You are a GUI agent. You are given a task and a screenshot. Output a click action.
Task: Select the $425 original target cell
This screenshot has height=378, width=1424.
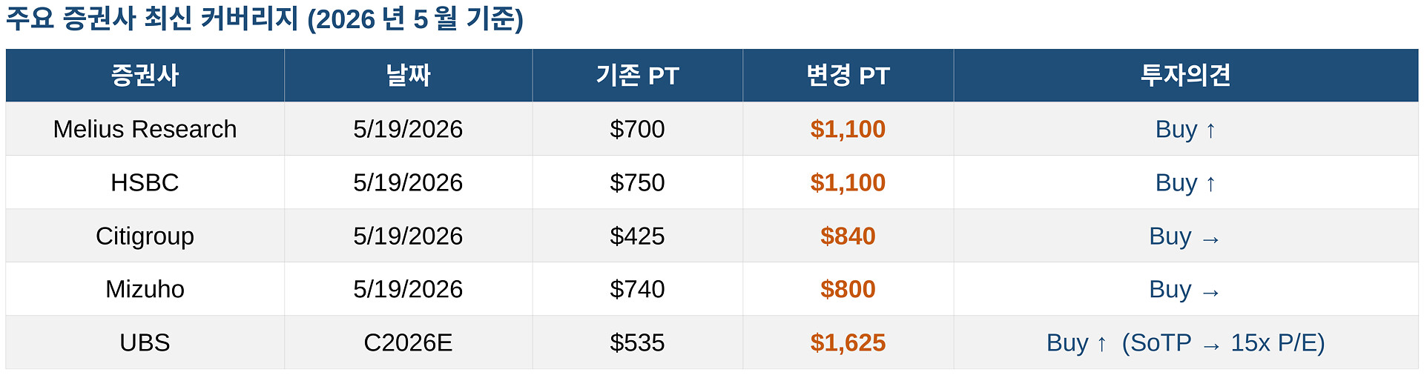click(x=637, y=236)
